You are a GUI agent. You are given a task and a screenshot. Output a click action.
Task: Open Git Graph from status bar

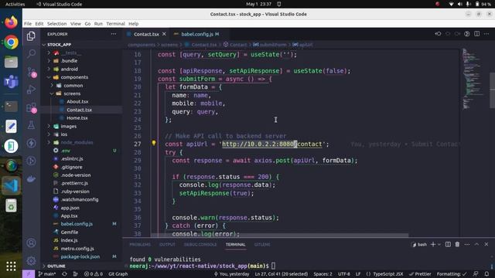[118, 274]
